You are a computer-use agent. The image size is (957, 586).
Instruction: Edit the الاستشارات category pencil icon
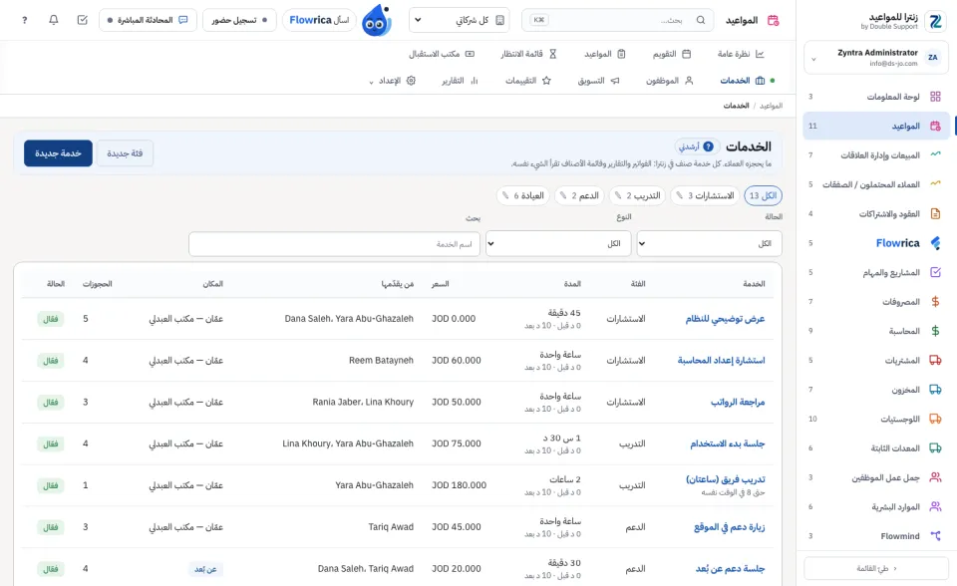pos(679,195)
